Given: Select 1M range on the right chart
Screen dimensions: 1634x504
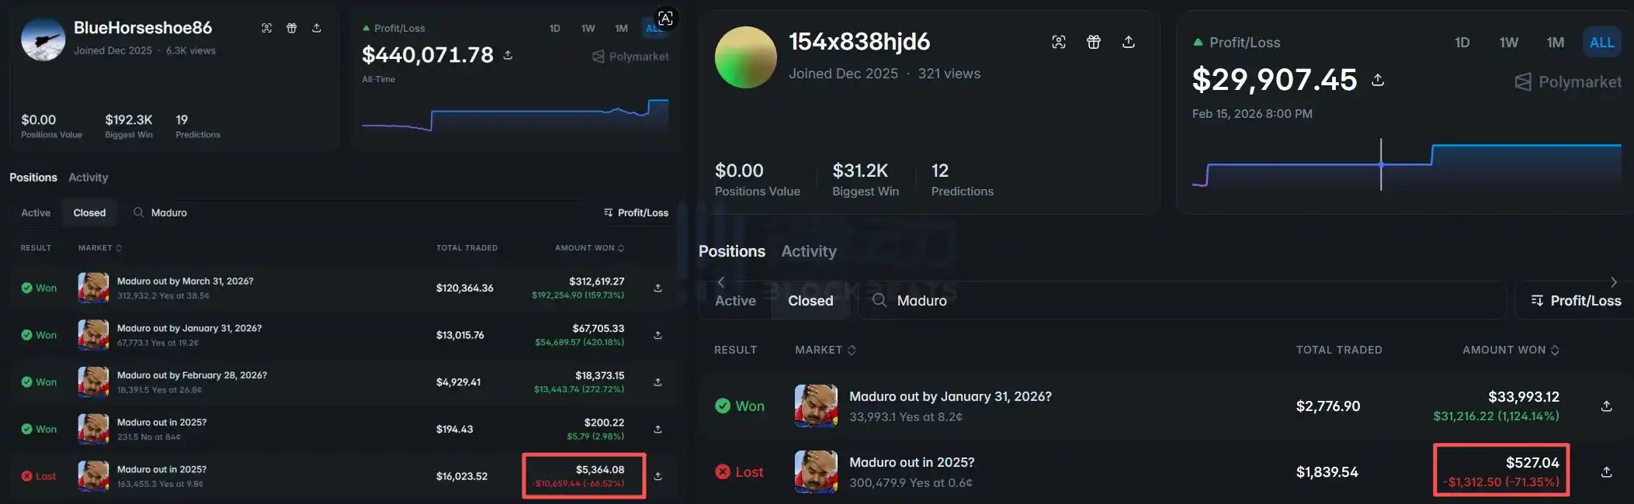Looking at the screenshot, I should point(1556,43).
